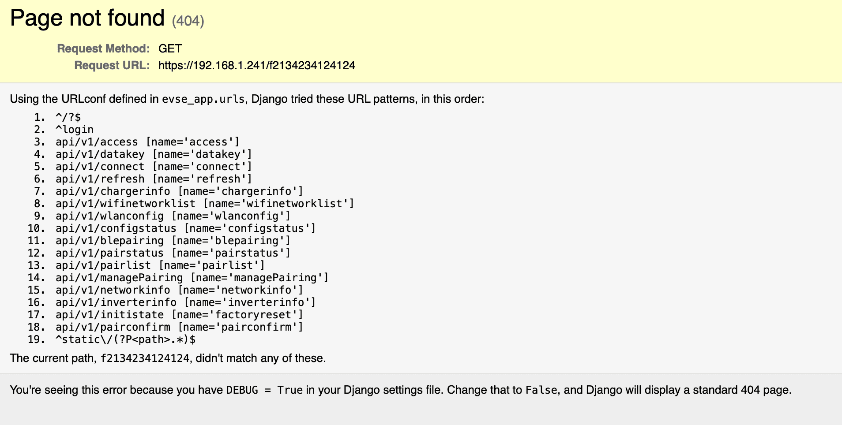842x425 pixels.
Task: Click the GET request method value
Action: click(170, 48)
